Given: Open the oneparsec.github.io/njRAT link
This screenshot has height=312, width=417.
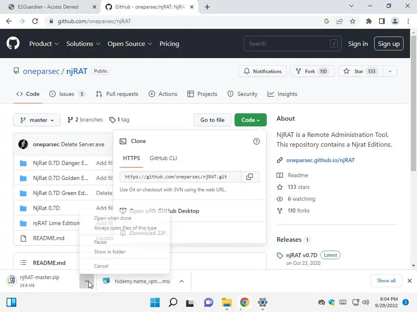Looking at the screenshot, I should 320,160.
